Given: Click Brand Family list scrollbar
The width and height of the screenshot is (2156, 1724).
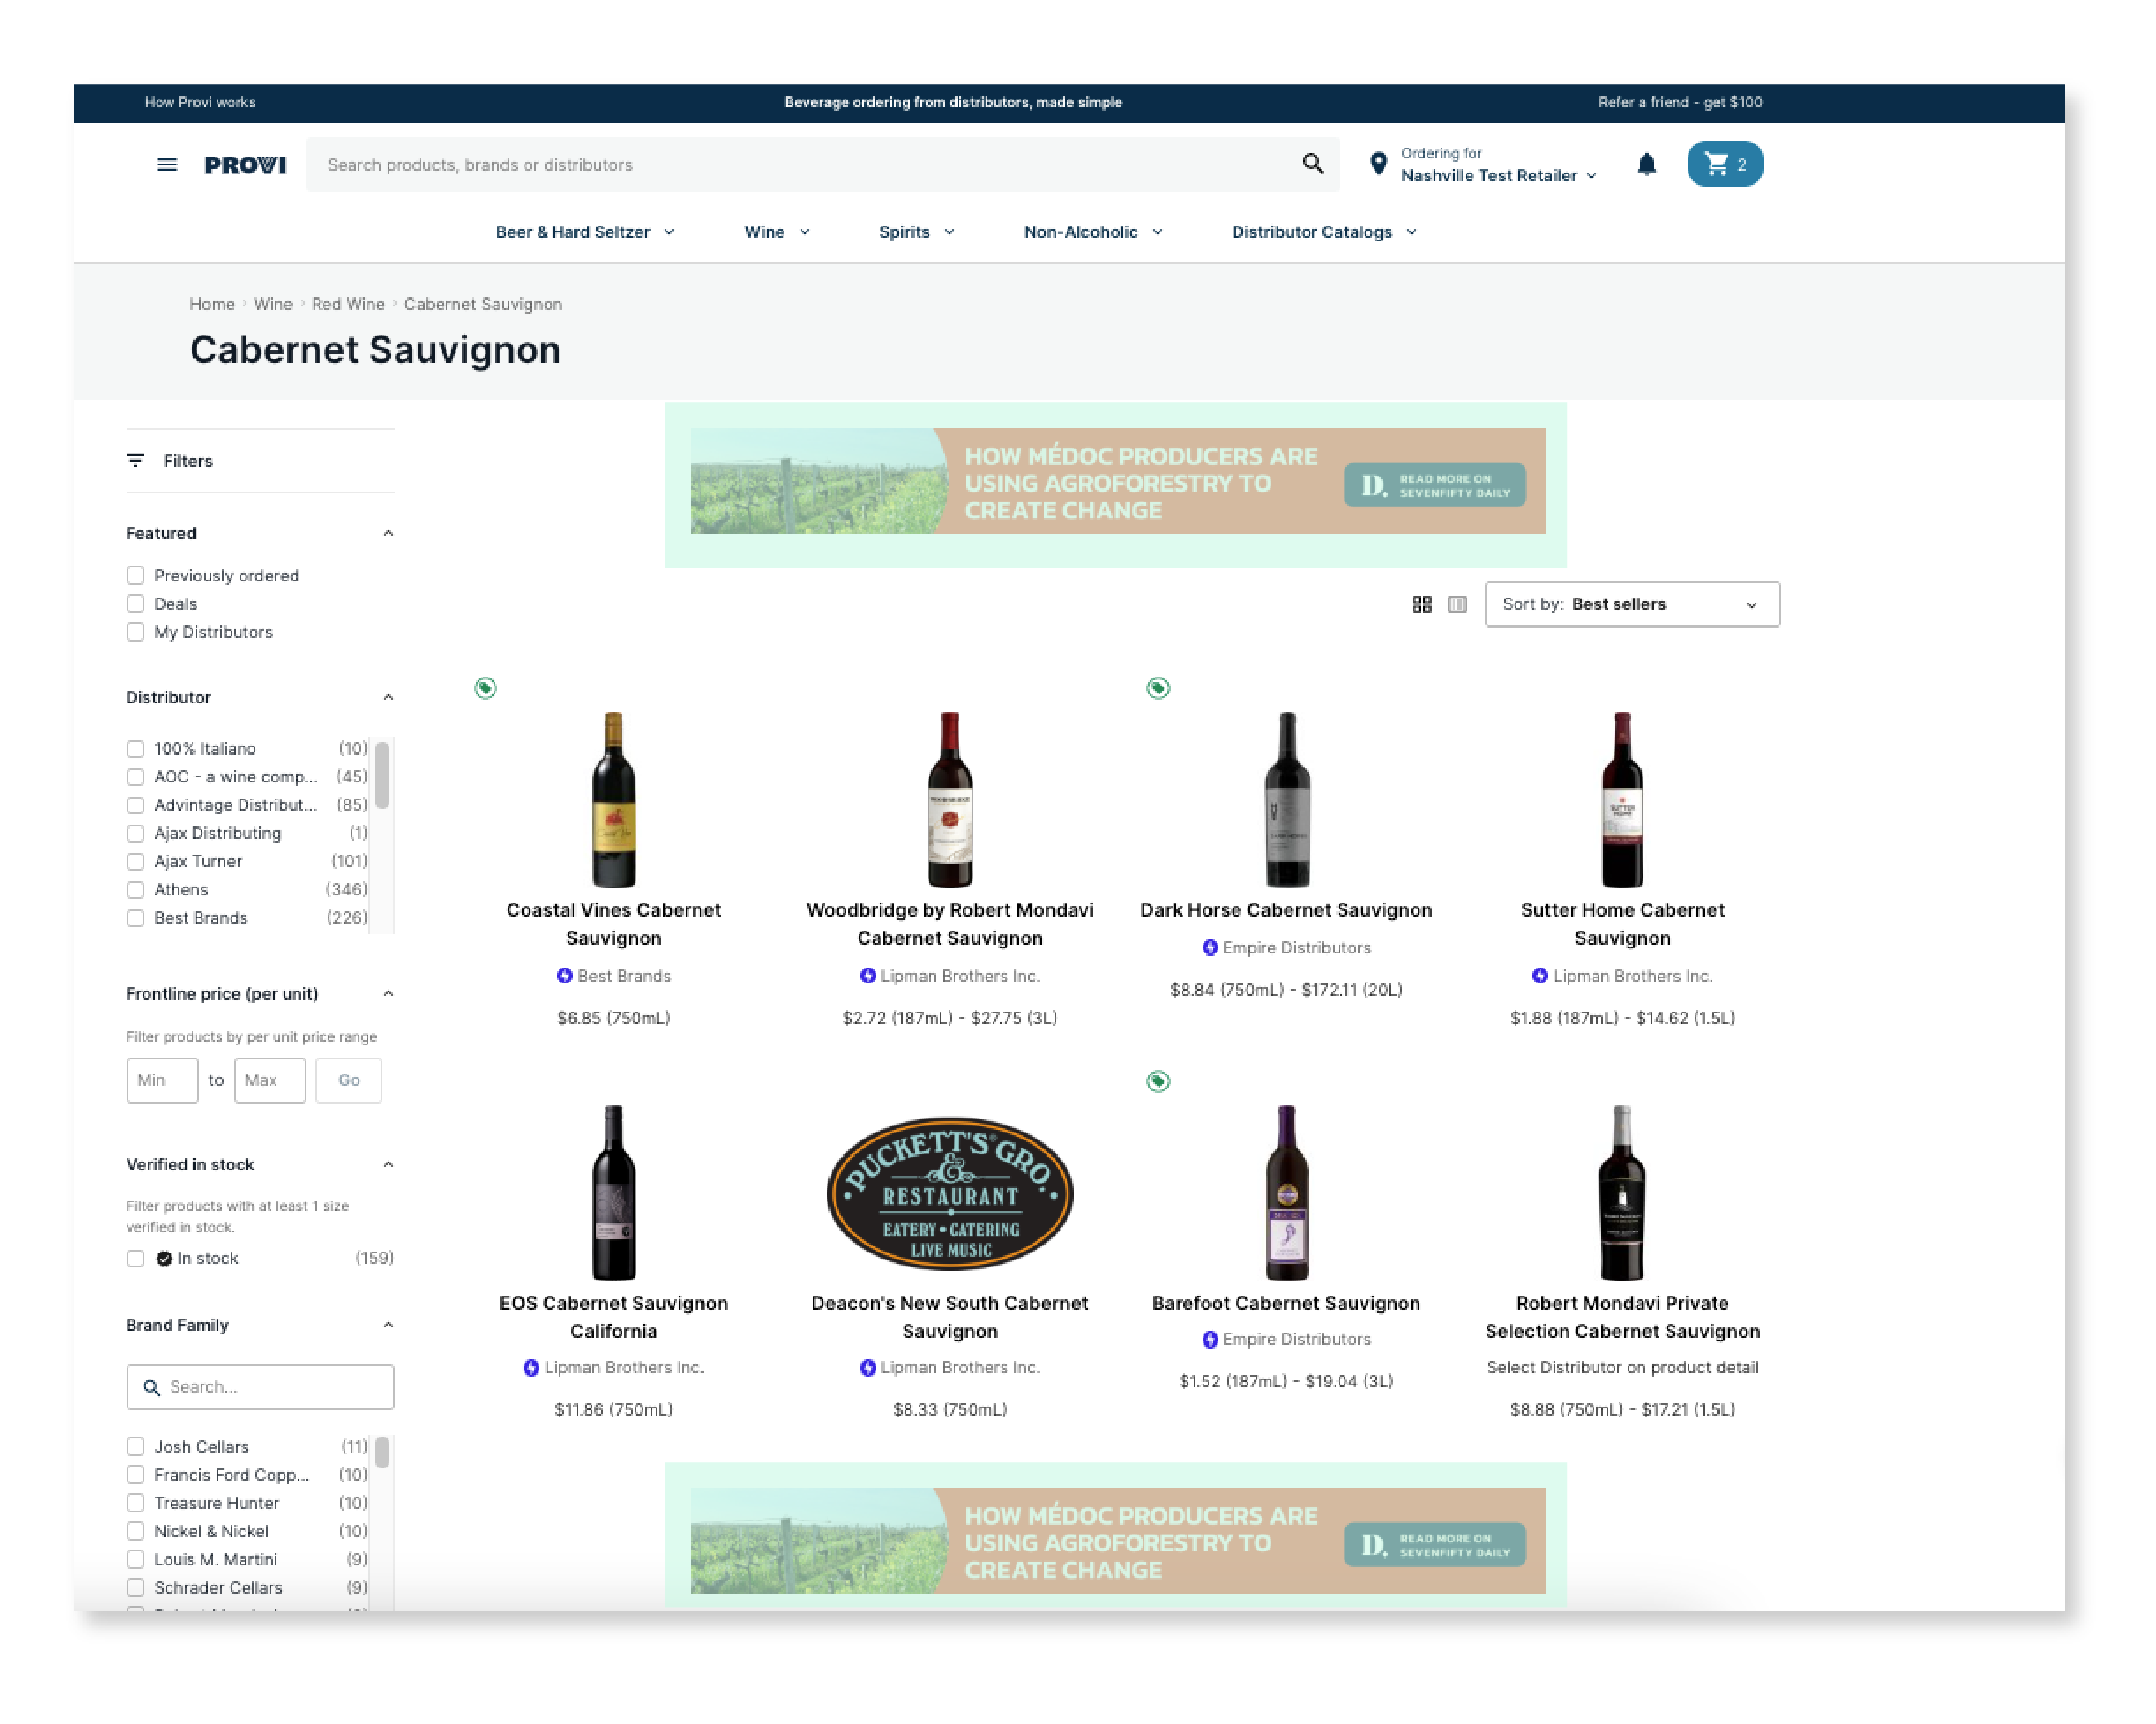Looking at the screenshot, I should [x=382, y=1452].
